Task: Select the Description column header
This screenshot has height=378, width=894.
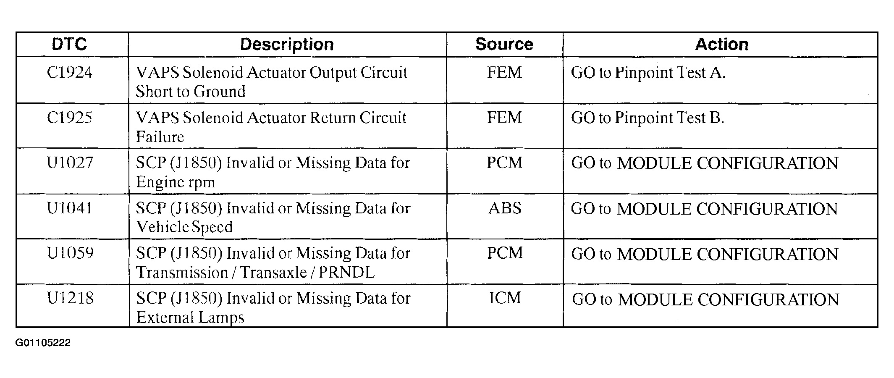Action: coord(287,45)
